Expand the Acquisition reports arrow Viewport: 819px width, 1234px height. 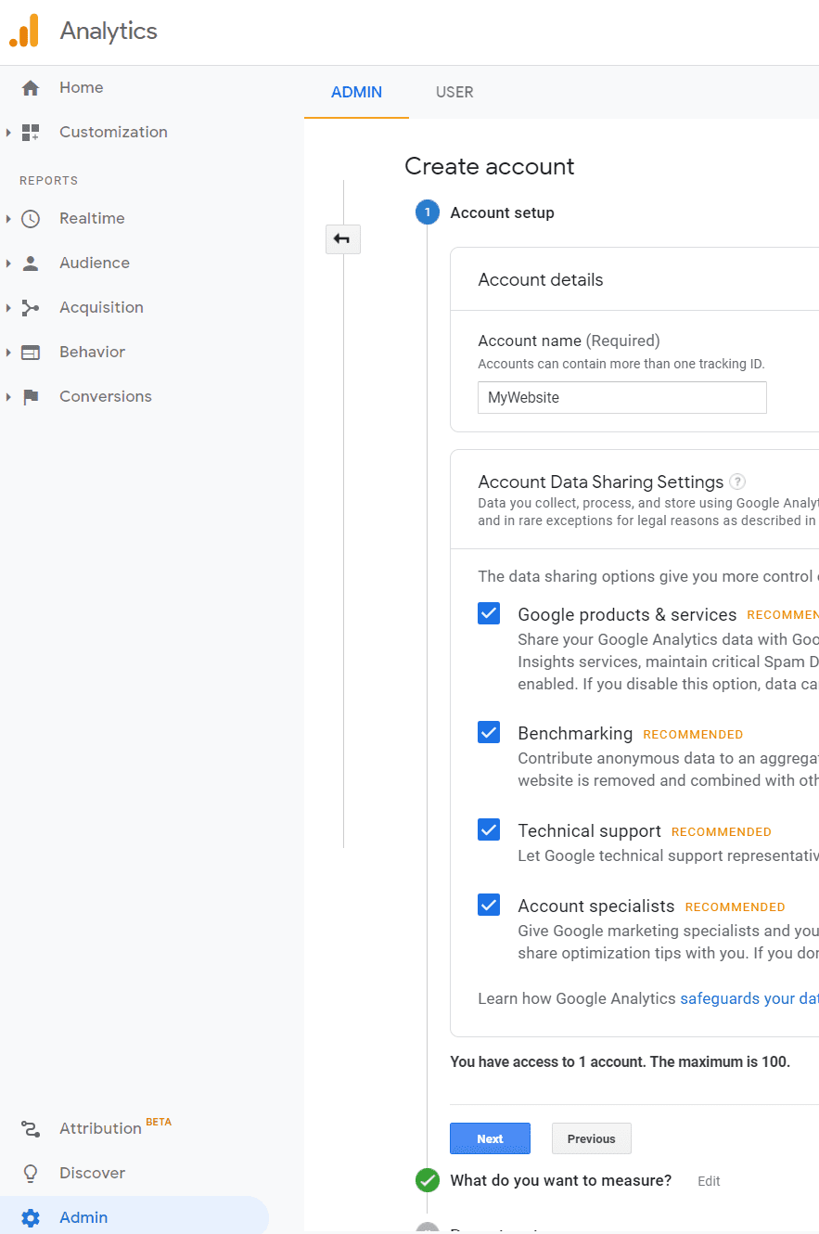click(8, 308)
